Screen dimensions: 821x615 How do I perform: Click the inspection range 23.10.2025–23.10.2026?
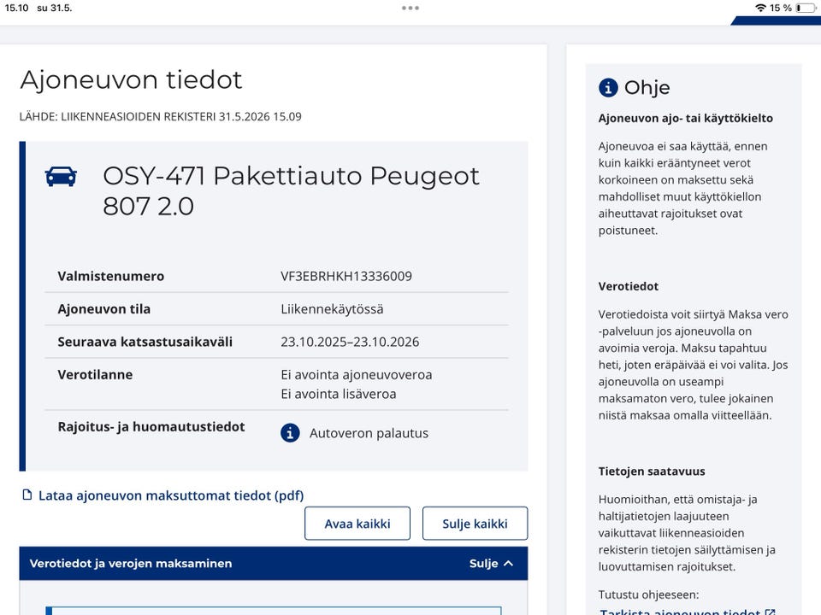[x=350, y=342]
